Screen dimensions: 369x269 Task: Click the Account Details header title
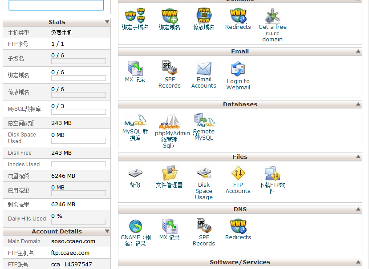(x=57, y=231)
